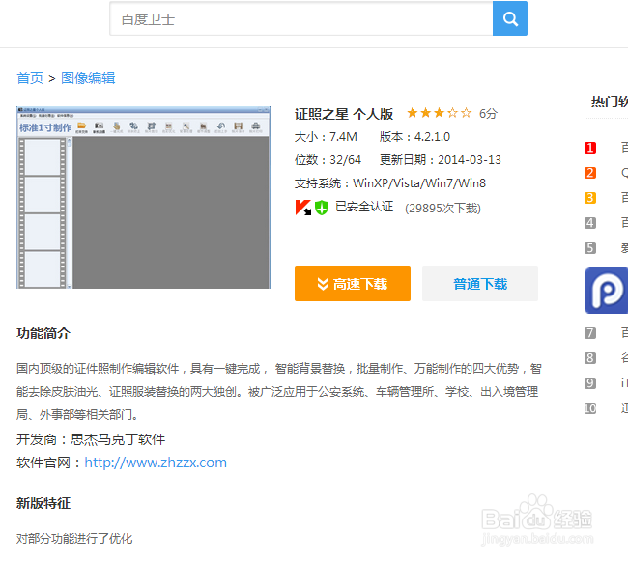This screenshot has height=561, width=628.
Task: Open the 图像编辑 category link
Action: [88, 78]
